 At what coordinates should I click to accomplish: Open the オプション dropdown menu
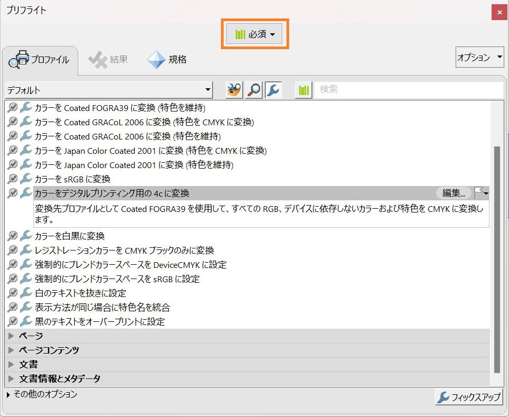(x=479, y=58)
